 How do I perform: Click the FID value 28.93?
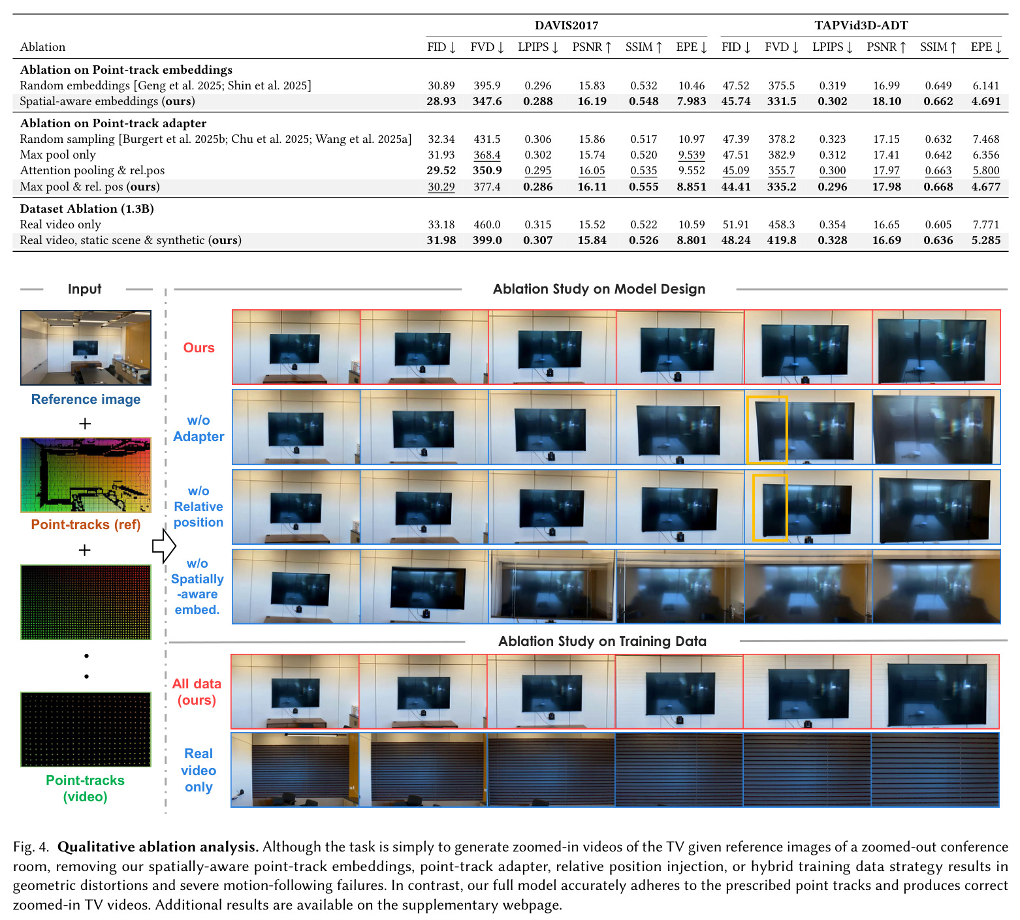click(x=441, y=101)
